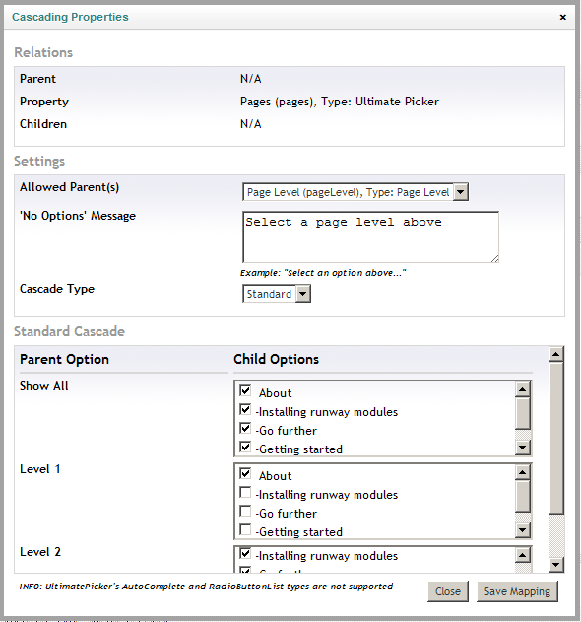This screenshot has height=622, width=581.
Task: Click the 'Children' row label
Action: 43,124
